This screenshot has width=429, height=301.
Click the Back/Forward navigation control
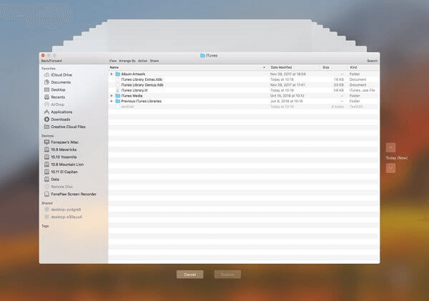tap(51, 61)
